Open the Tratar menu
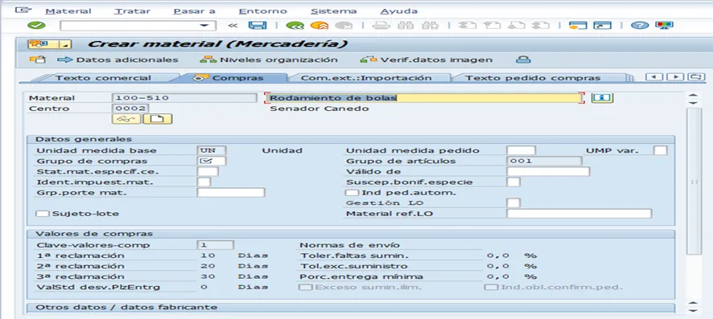The height and width of the screenshot is (319, 713). pos(132,11)
